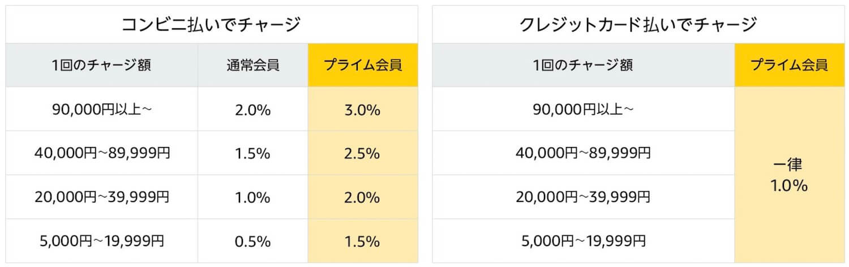Select the yellow プライム会員 header in credit card table

pos(790,65)
